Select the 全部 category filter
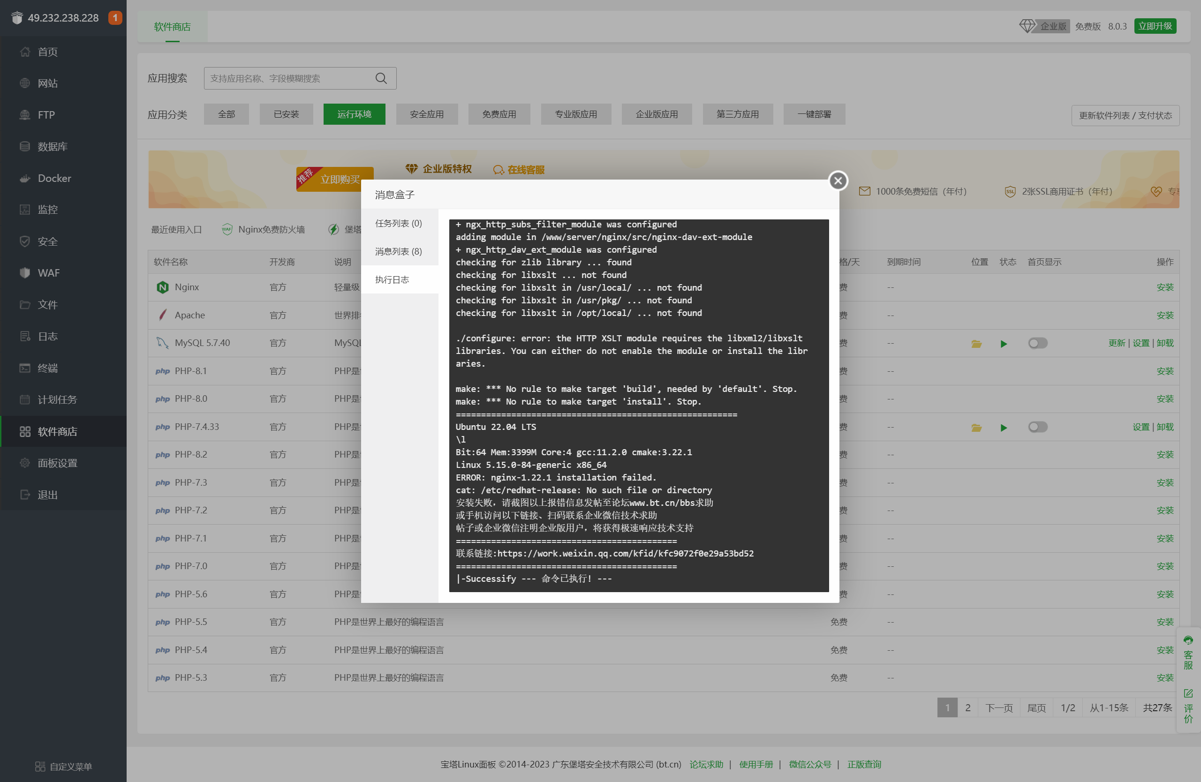Viewport: 1201px width, 782px height. (x=226, y=114)
